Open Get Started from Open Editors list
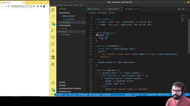Screen dimensions: 190x106 pos(70,16)
